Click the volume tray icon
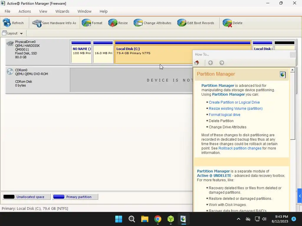Image resolution: width=302 pixels, height=226 pixels. pos(264,219)
